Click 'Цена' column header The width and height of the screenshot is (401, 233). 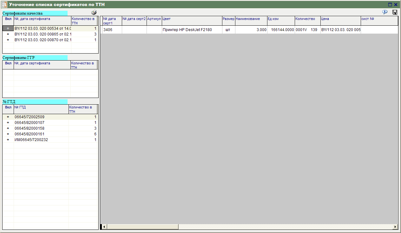click(340, 21)
